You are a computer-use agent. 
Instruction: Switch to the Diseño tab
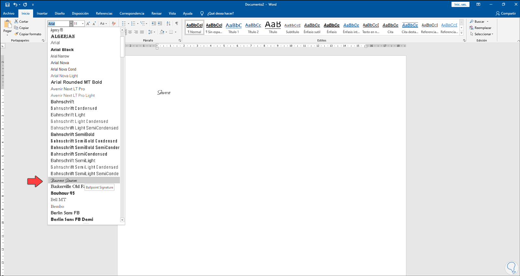point(60,13)
